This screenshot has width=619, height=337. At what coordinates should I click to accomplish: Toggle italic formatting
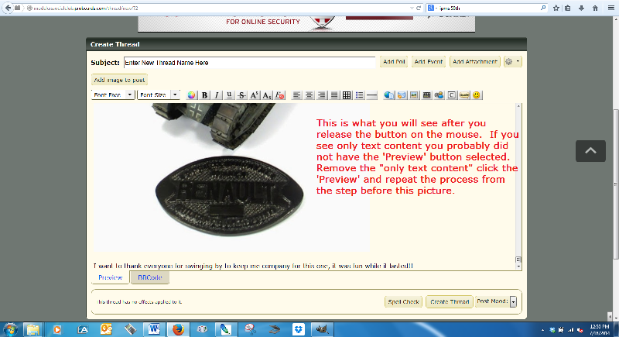click(x=217, y=95)
